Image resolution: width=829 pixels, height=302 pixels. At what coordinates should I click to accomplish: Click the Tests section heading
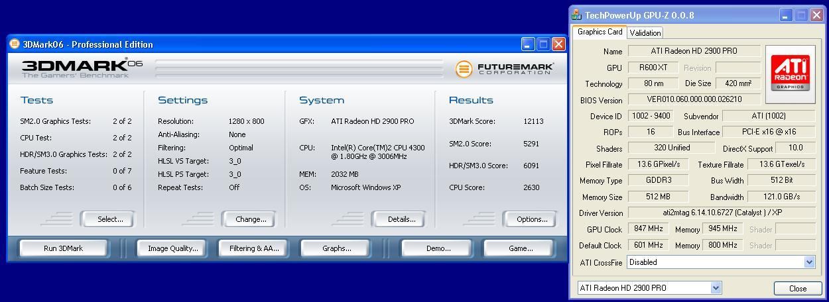pyautogui.click(x=36, y=100)
